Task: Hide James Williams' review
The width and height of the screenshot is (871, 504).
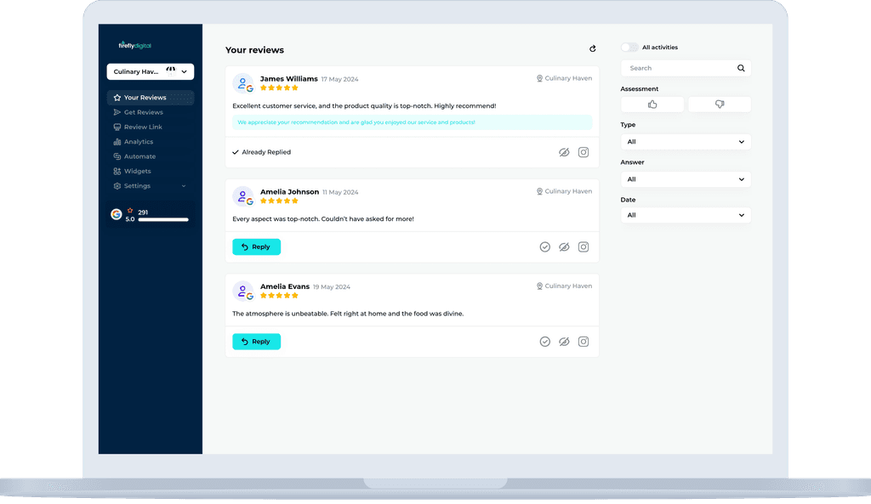Action: pyautogui.click(x=564, y=152)
